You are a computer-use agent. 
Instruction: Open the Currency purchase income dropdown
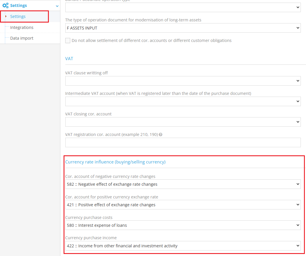click(x=183, y=246)
